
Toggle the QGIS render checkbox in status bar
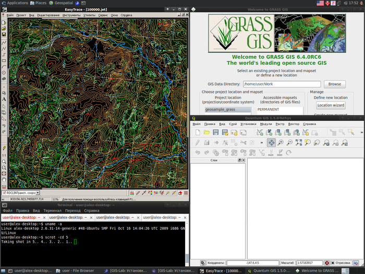click(x=334, y=263)
